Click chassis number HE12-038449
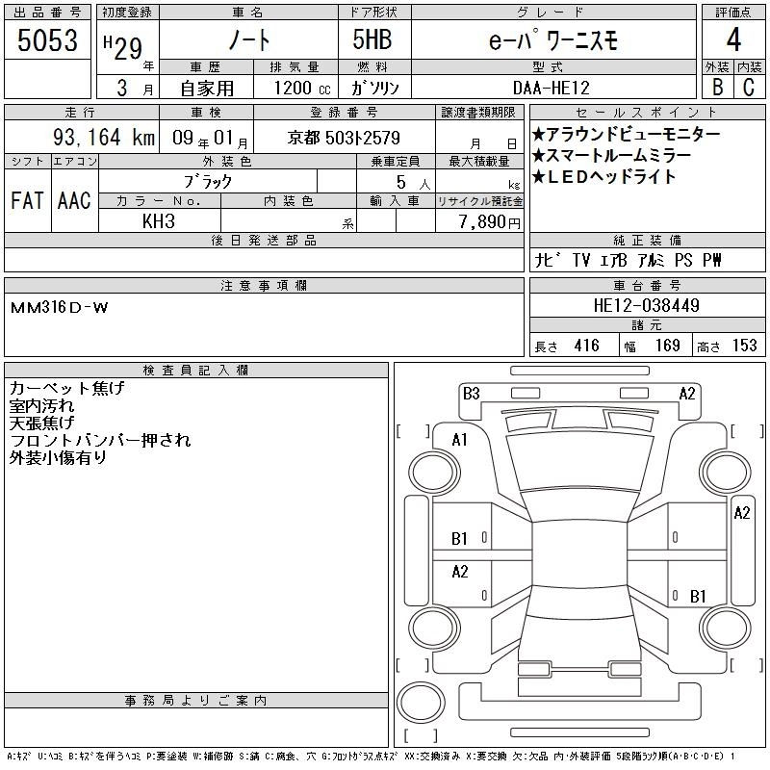This screenshot has width=770, height=770. click(x=646, y=305)
